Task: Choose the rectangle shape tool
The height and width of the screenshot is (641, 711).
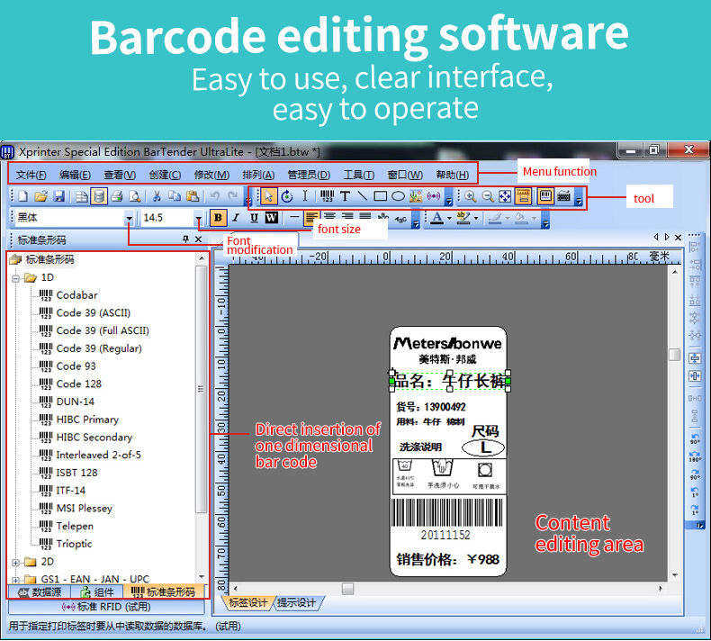Action: [x=380, y=195]
